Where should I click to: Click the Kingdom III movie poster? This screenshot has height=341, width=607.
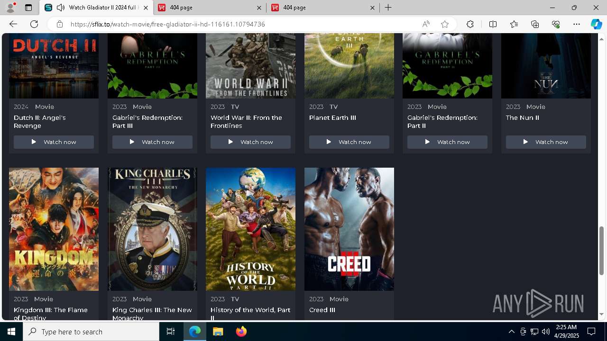(54, 229)
